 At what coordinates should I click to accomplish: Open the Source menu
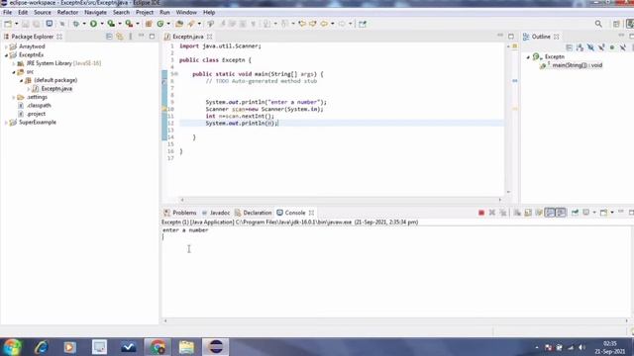(x=42, y=13)
